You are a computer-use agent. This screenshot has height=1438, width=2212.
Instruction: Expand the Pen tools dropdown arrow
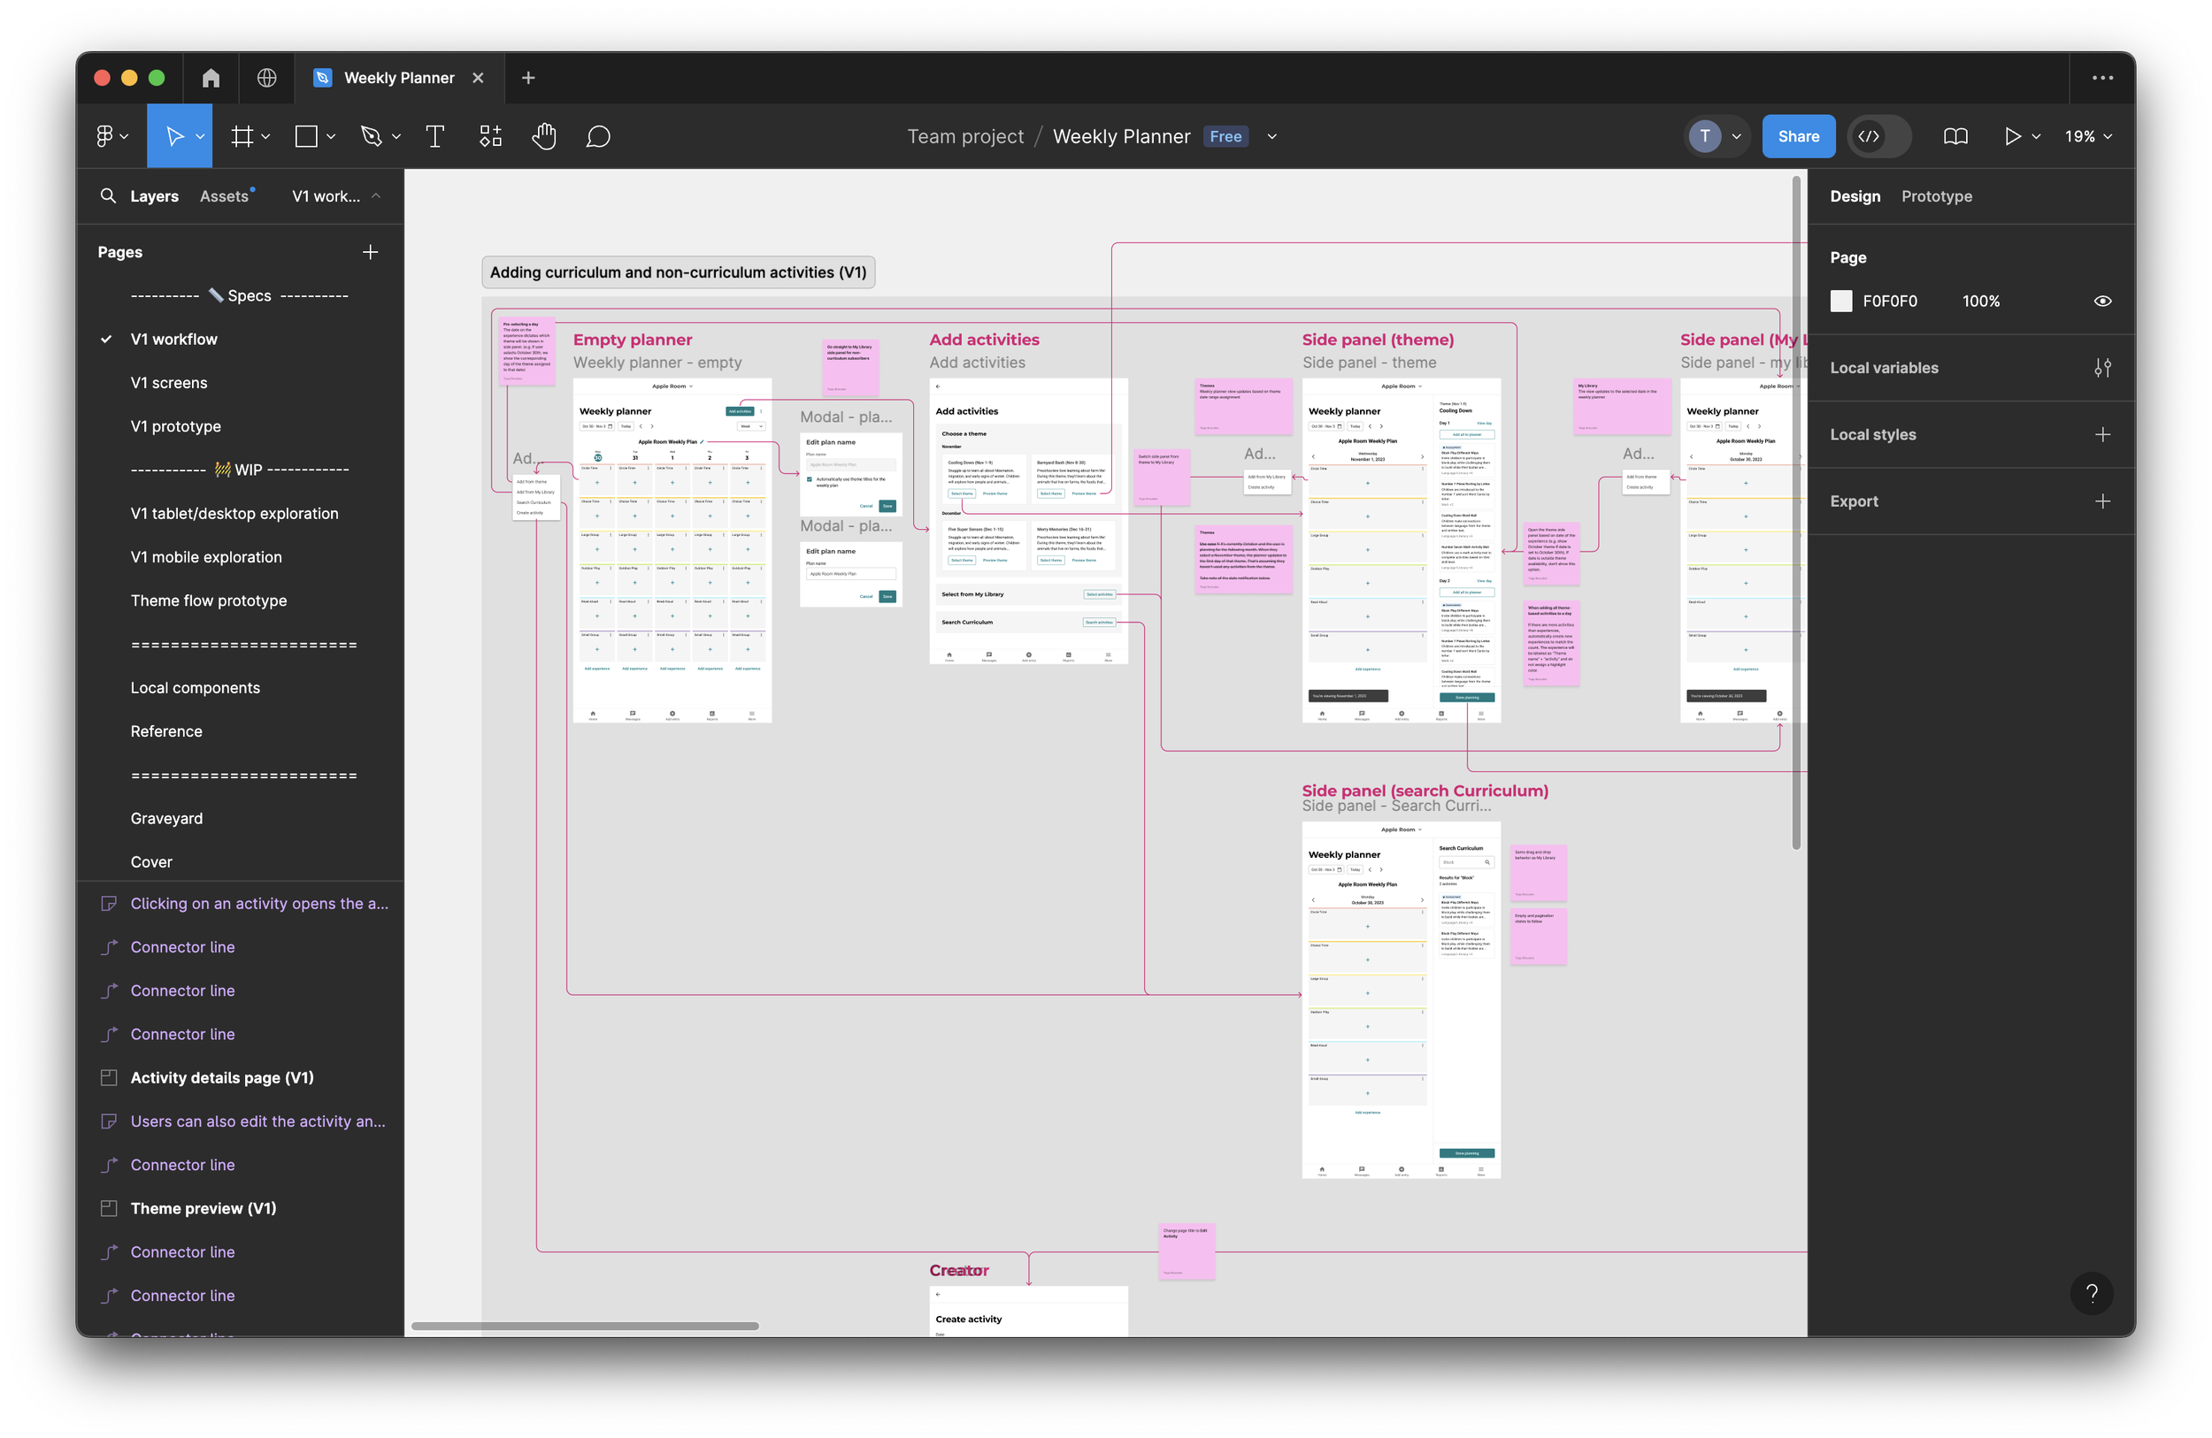(x=396, y=136)
